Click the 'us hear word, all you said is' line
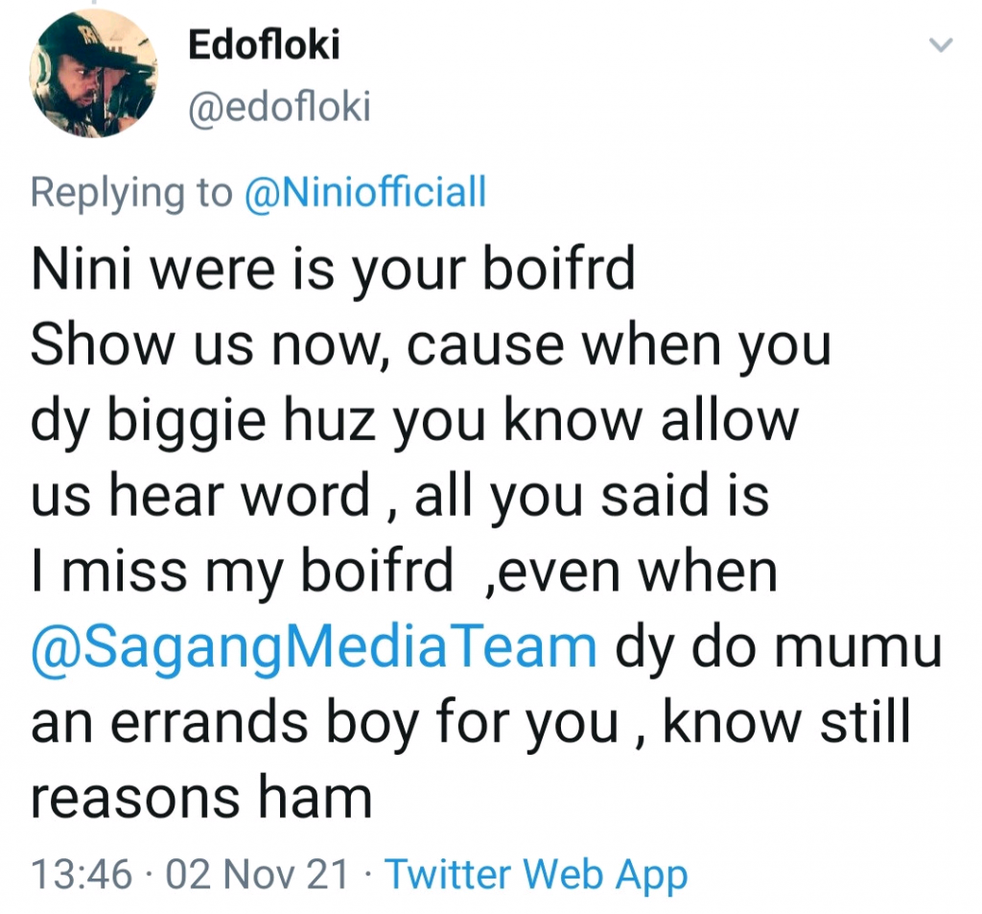 [x=400, y=496]
